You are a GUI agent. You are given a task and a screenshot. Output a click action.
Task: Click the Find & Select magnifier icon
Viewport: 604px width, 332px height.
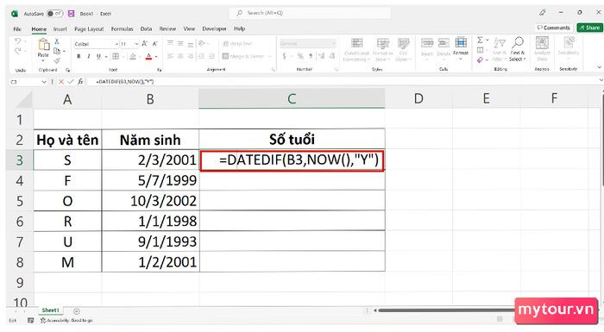(518, 42)
